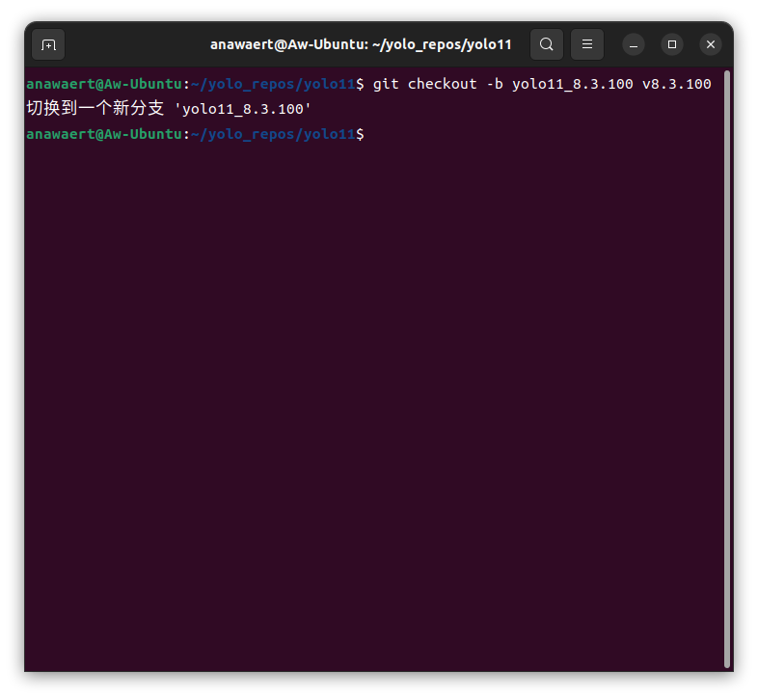Image resolution: width=758 pixels, height=699 pixels.
Task: Click blue path in the last prompt line
Action: [x=273, y=134]
